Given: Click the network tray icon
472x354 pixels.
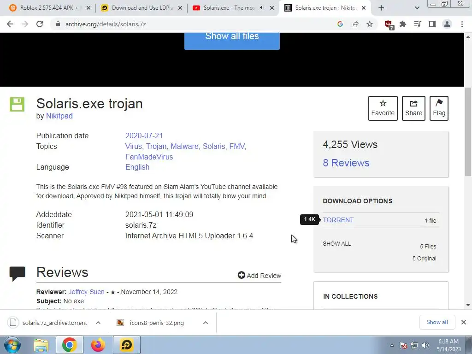Looking at the screenshot, I should [x=414, y=345].
